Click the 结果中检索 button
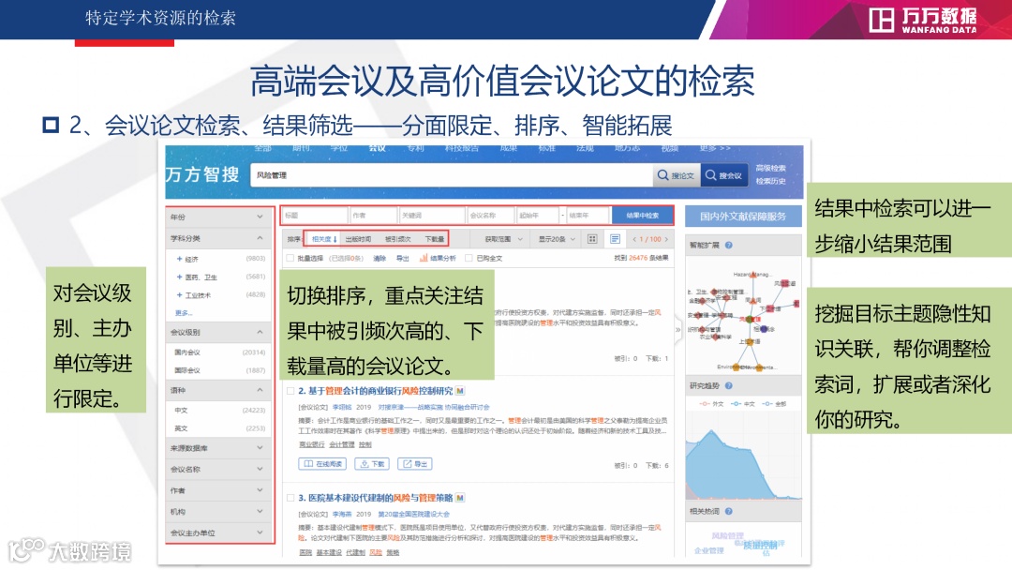The height and width of the screenshot is (570, 1012). click(x=642, y=216)
